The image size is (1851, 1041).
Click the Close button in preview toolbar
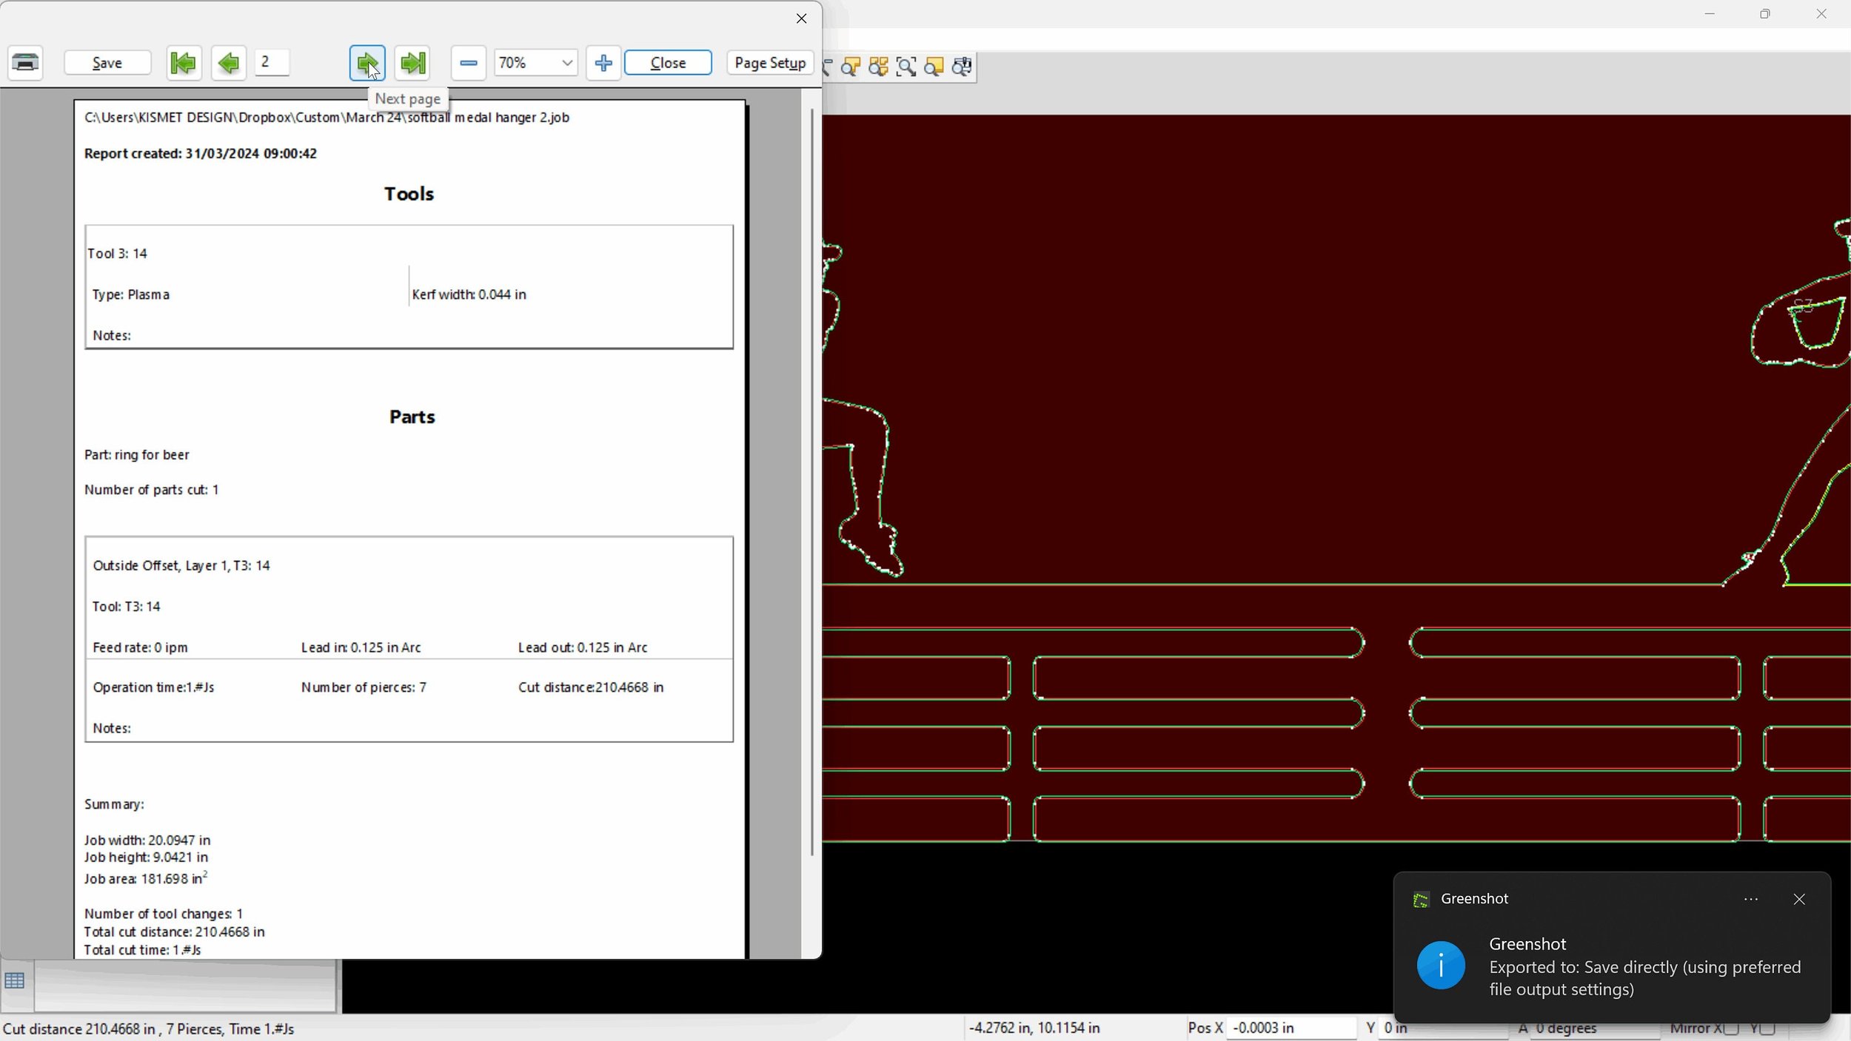(668, 63)
